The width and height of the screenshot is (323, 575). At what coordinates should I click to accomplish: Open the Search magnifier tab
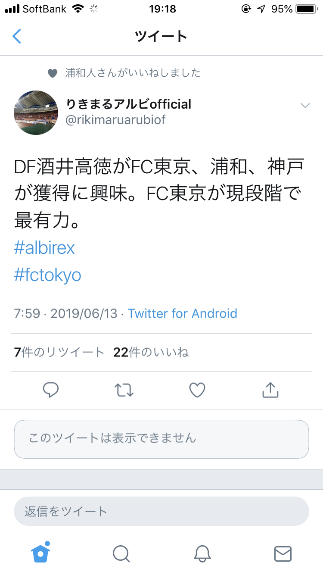(121, 553)
